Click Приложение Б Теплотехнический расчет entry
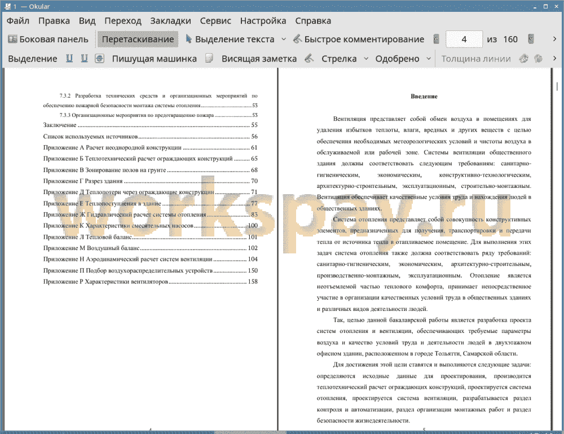 pyautogui.click(x=151, y=159)
